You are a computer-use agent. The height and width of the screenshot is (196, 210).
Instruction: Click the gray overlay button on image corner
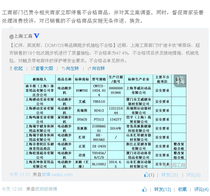(x=180, y=81)
